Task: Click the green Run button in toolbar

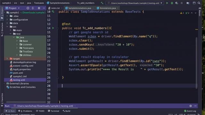Action: 167,3
